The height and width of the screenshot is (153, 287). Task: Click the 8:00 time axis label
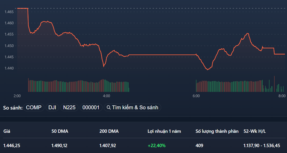[281, 96]
